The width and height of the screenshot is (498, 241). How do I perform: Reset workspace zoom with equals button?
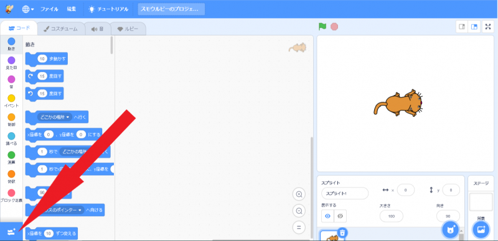click(299, 227)
